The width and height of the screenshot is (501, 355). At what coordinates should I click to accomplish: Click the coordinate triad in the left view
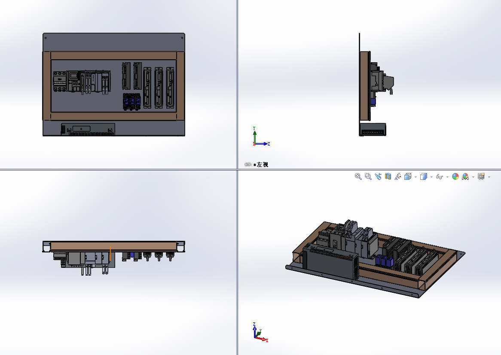pos(261,137)
